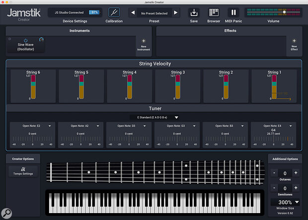Expand Open Note E4 dropdown

point(291,126)
